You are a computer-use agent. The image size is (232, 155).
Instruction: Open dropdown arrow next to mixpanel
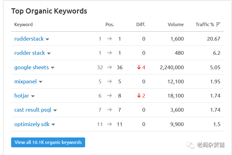(x=40, y=82)
